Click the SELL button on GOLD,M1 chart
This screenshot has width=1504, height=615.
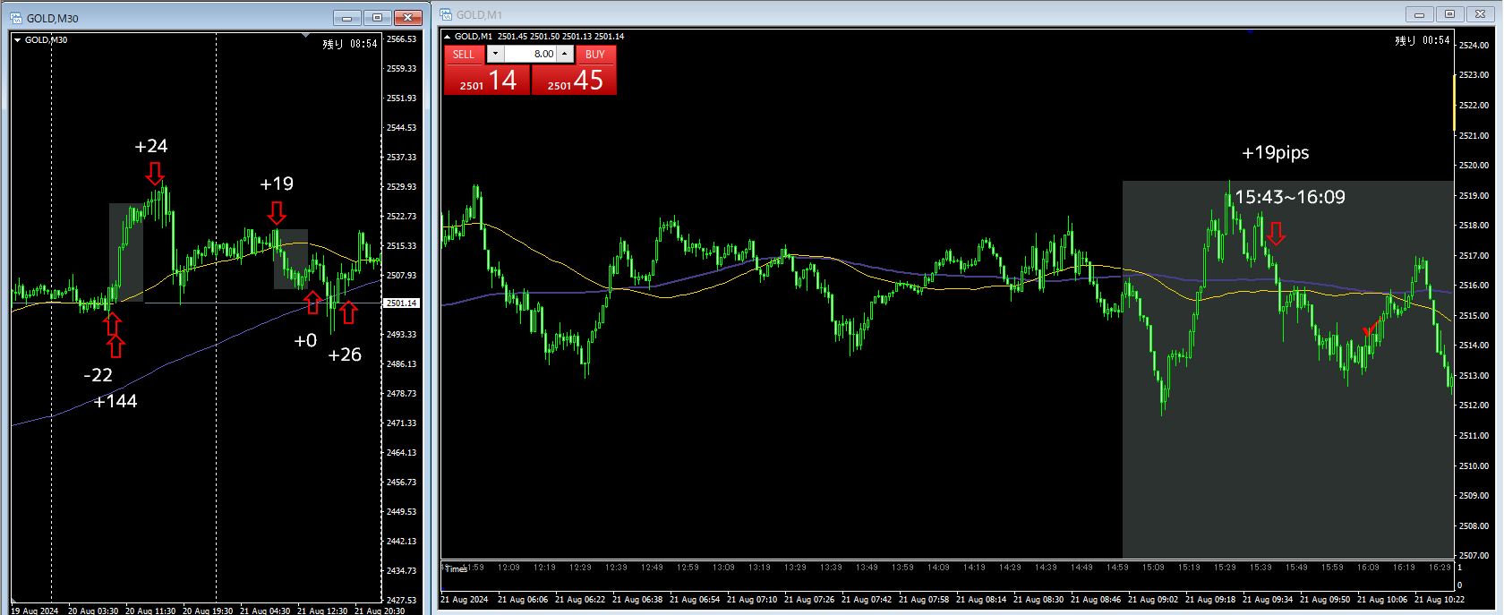tap(463, 54)
